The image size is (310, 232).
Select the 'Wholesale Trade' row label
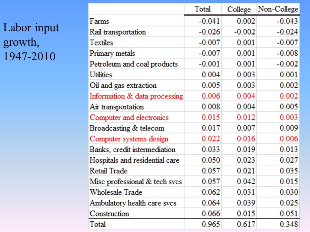pos(116,192)
